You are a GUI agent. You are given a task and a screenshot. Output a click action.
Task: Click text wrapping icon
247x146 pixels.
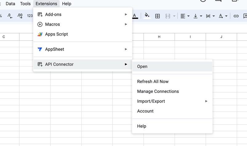point(208,16)
